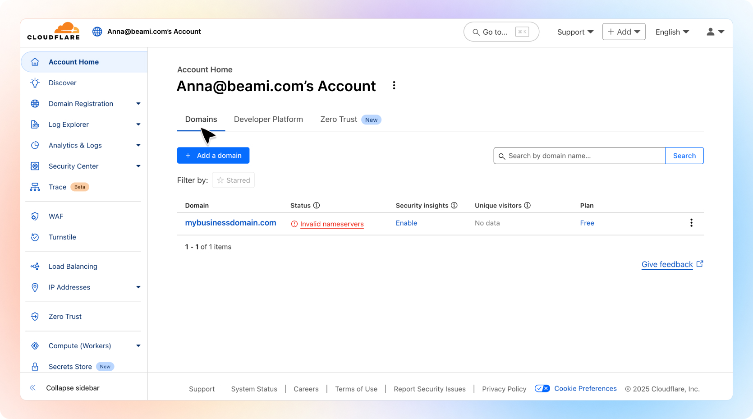Toggle the Starred filter
Viewport: 753px width, 419px height.
coord(234,180)
